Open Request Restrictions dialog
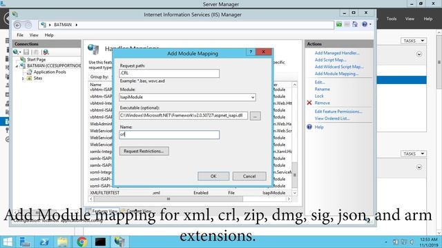This screenshot has height=248, width=442. [x=144, y=151]
